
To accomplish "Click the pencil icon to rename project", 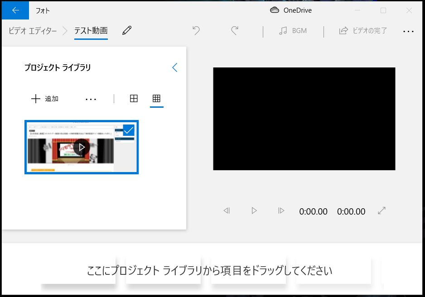I will (x=127, y=31).
